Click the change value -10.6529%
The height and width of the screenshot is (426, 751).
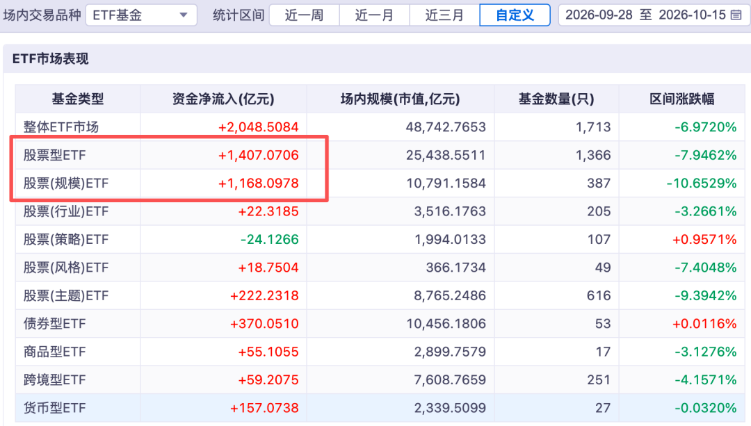pos(701,183)
